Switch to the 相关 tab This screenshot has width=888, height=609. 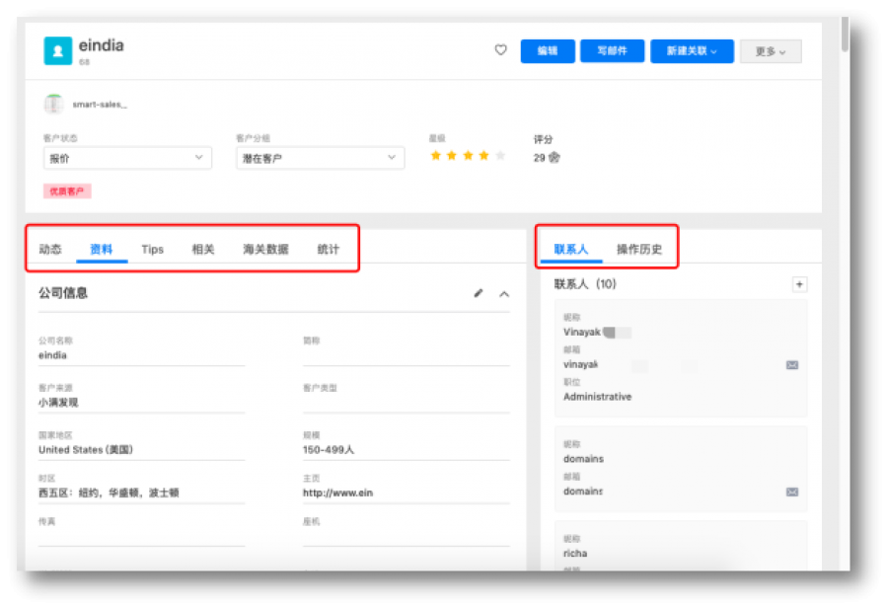pos(203,250)
